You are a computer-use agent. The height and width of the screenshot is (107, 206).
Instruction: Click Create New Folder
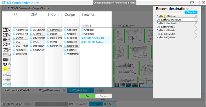(x=94, y=38)
